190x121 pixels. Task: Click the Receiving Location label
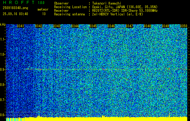[x=70, y=7]
